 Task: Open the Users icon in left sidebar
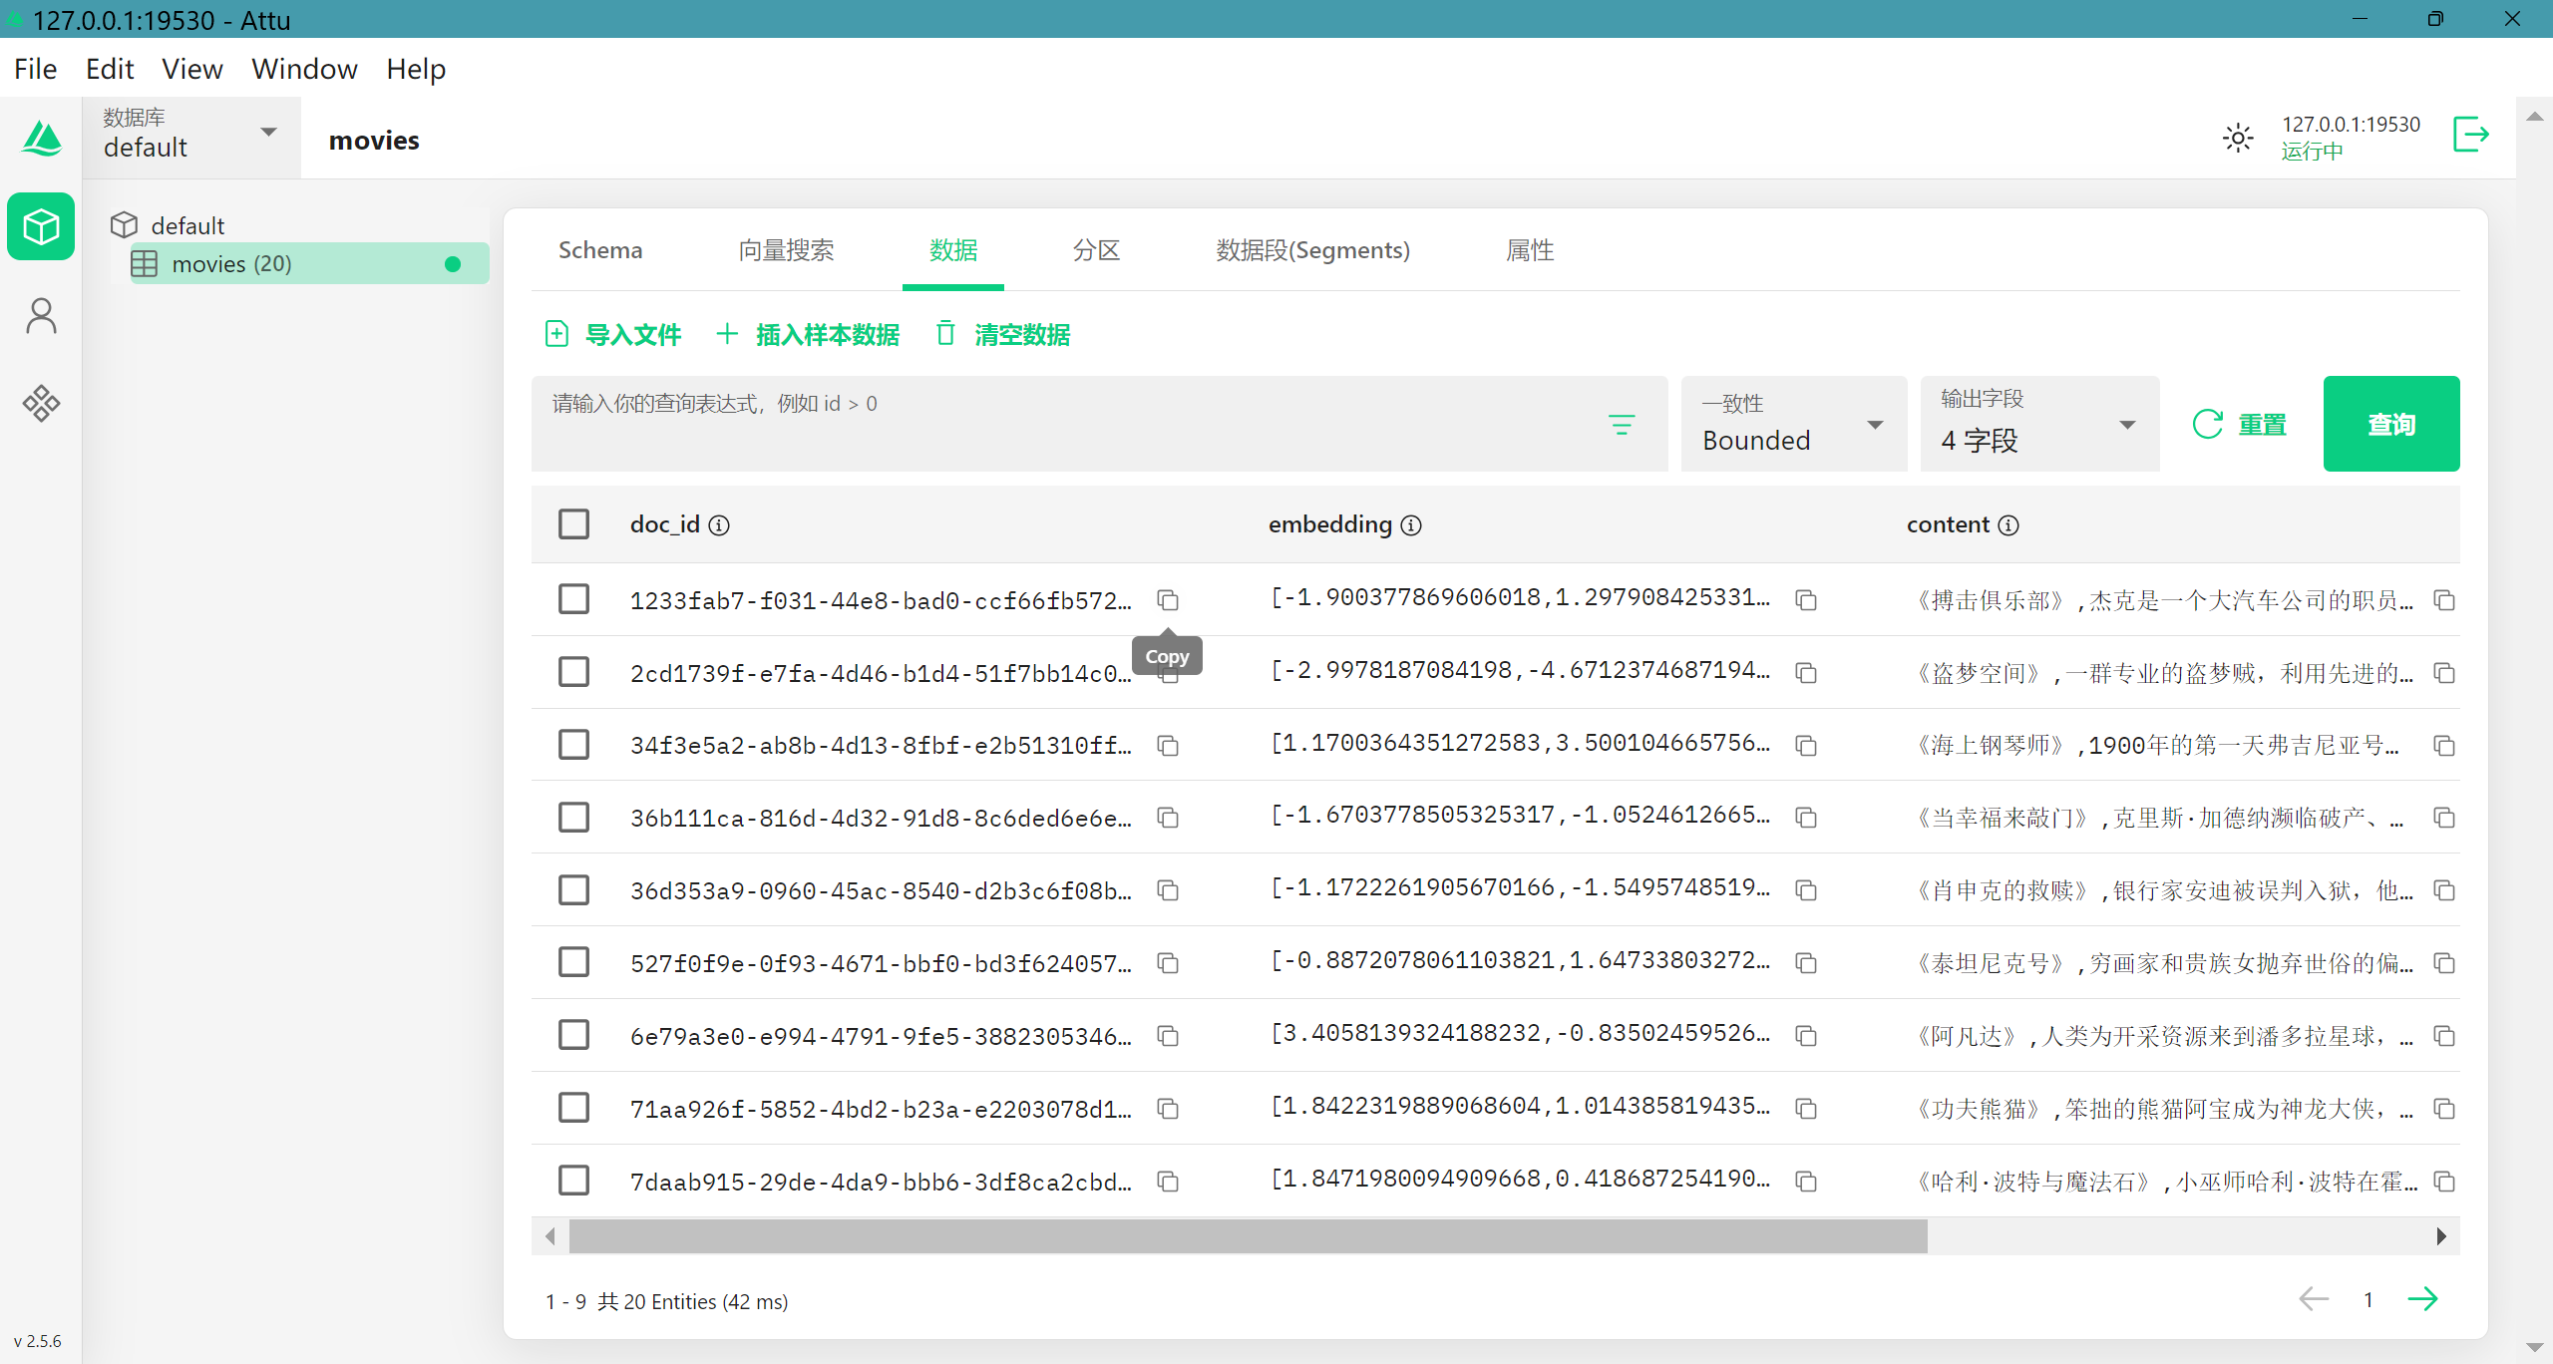pyautogui.click(x=41, y=316)
